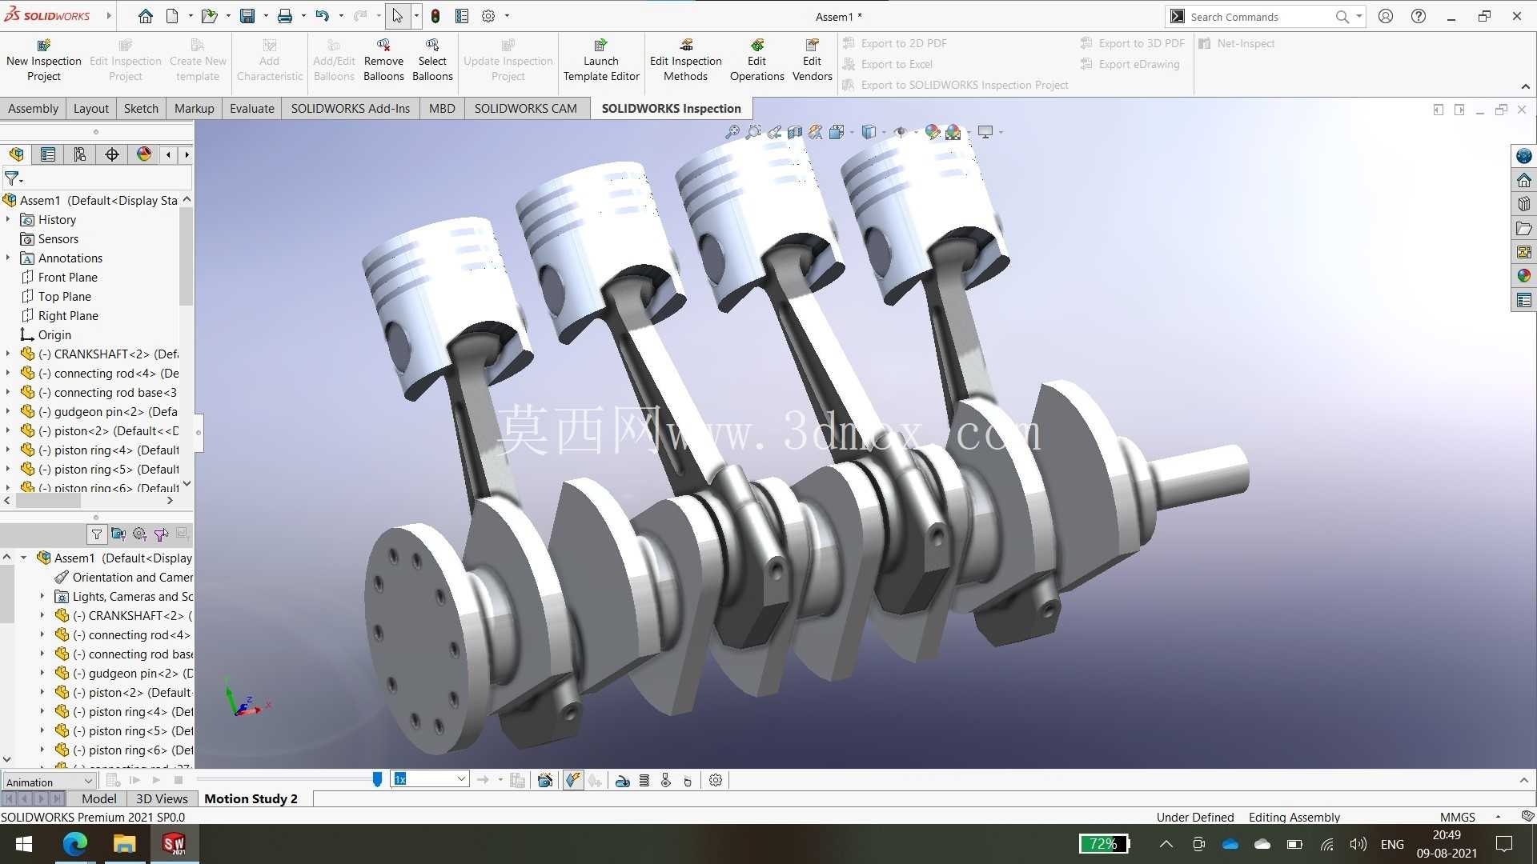Switch to the Evaluate tab
The height and width of the screenshot is (864, 1537).
251,108
